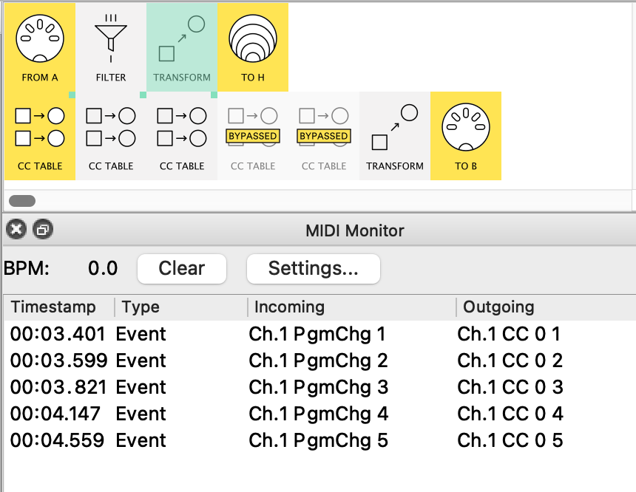The width and height of the screenshot is (636, 492).
Task: Detach the MIDI Monitor panel into window
Action: click(42, 230)
